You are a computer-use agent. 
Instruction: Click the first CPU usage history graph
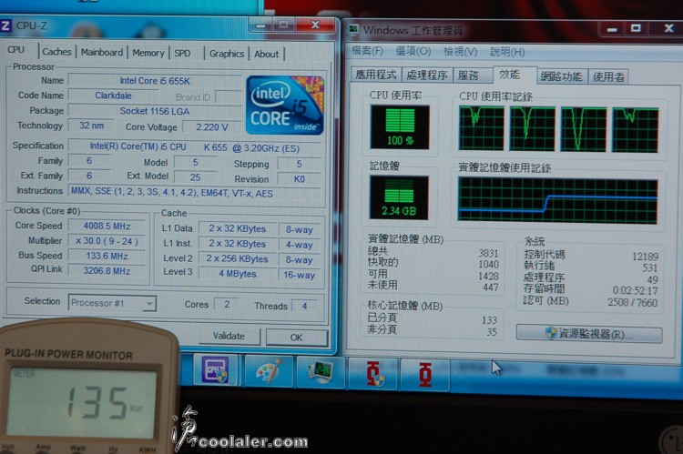[x=482, y=128]
